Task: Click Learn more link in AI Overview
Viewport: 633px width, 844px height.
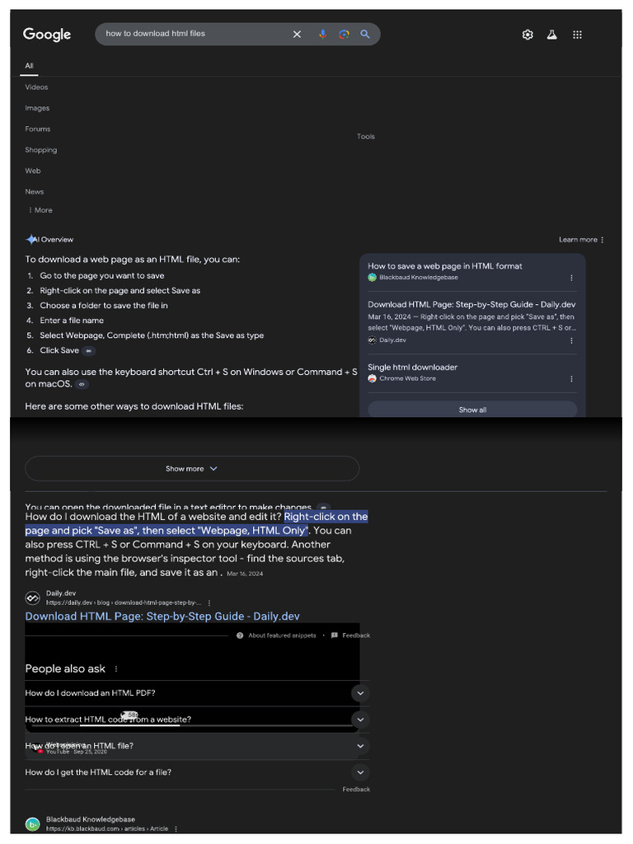Action: tap(578, 240)
